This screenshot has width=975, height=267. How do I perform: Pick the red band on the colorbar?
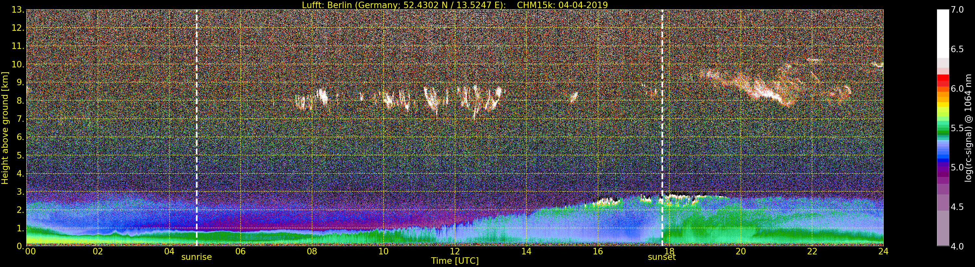coord(943,78)
